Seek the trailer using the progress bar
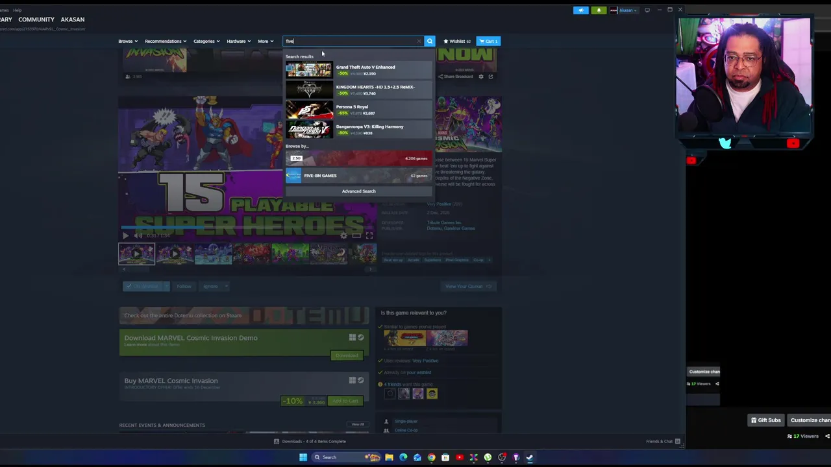831x467 pixels. [x=247, y=227]
